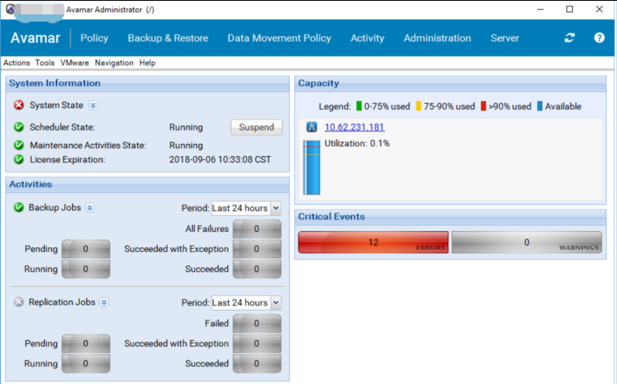Image resolution: width=617 pixels, height=384 pixels.
Task: Open the Backup & Restore tab
Action: point(168,38)
